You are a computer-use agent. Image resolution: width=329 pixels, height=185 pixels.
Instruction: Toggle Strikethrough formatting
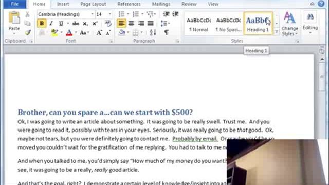coord(76,23)
